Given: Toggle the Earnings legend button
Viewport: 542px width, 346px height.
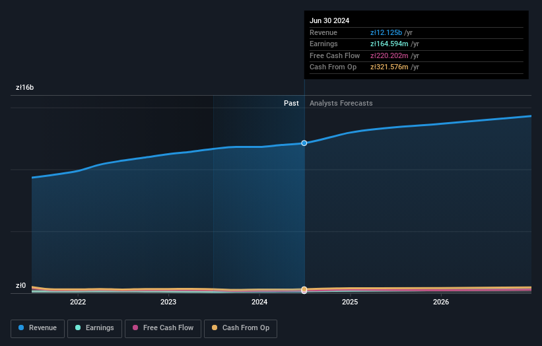Looking at the screenshot, I should pos(94,328).
